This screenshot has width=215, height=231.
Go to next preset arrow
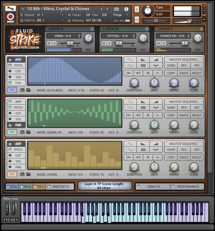pos(107,9)
